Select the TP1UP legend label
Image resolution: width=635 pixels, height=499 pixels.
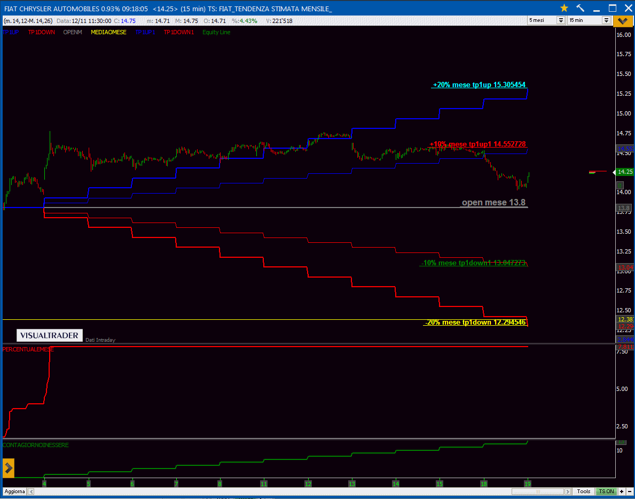tap(11, 32)
